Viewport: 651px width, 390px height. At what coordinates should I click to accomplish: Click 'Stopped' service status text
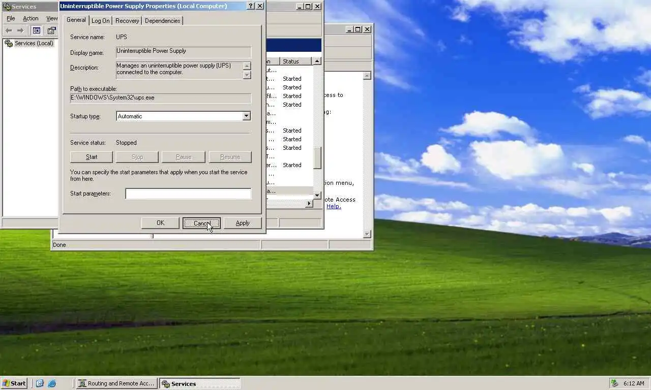pos(126,143)
